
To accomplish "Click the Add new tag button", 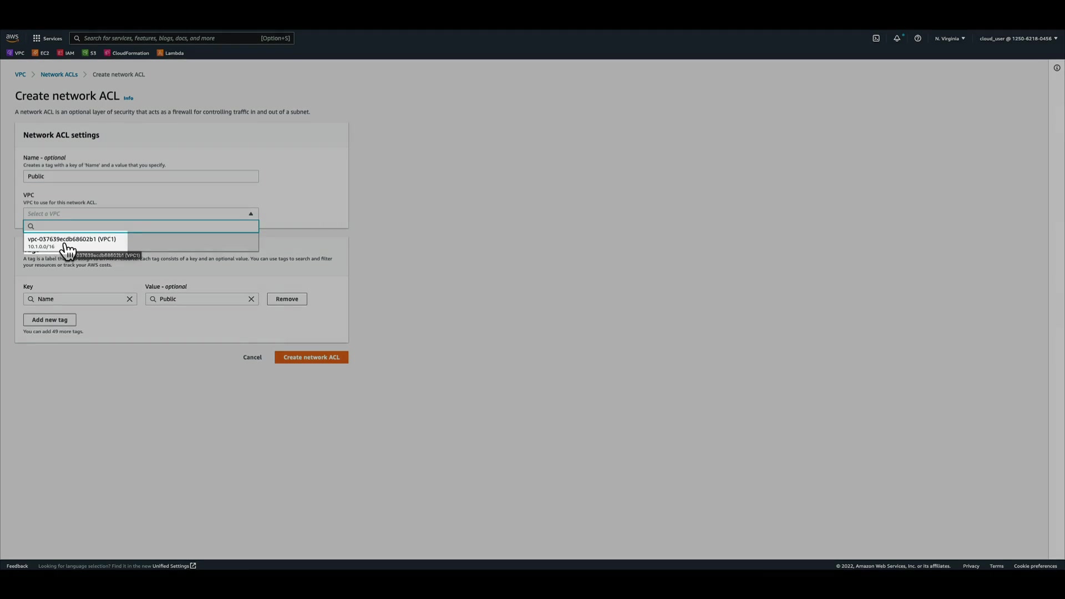I will point(49,320).
